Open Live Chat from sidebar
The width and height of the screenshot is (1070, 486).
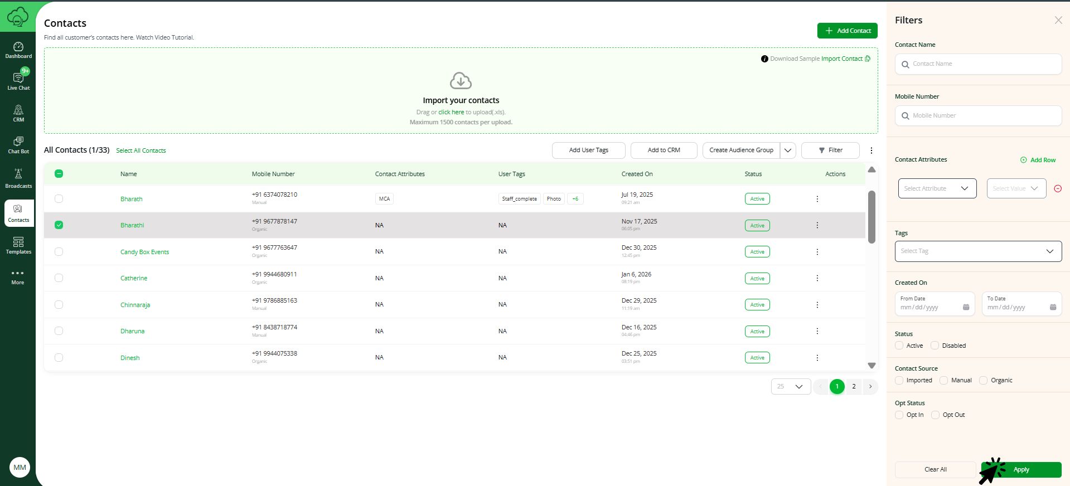(x=18, y=81)
